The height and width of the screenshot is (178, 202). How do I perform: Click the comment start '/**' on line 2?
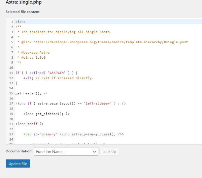coord(19,27)
